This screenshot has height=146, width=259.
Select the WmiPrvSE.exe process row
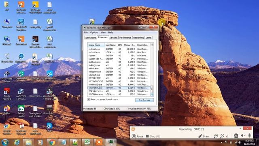tap(119, 85)
